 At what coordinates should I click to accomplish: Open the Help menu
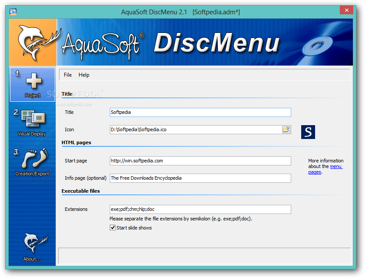(84, 75)
